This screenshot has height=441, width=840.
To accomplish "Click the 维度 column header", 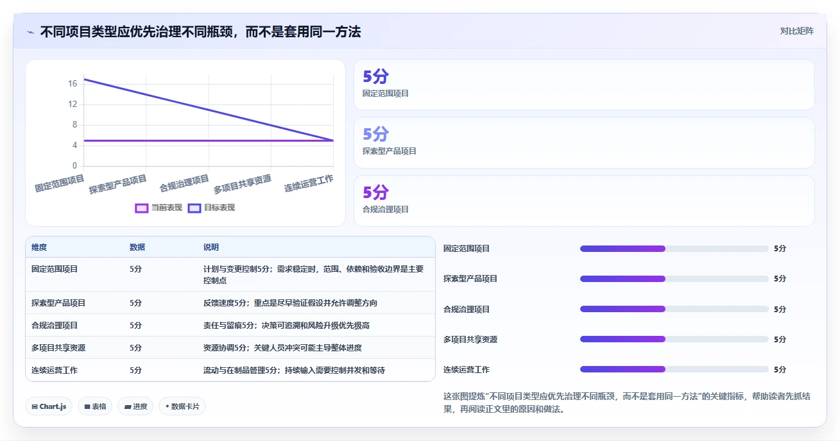I will tap(39, 247).
